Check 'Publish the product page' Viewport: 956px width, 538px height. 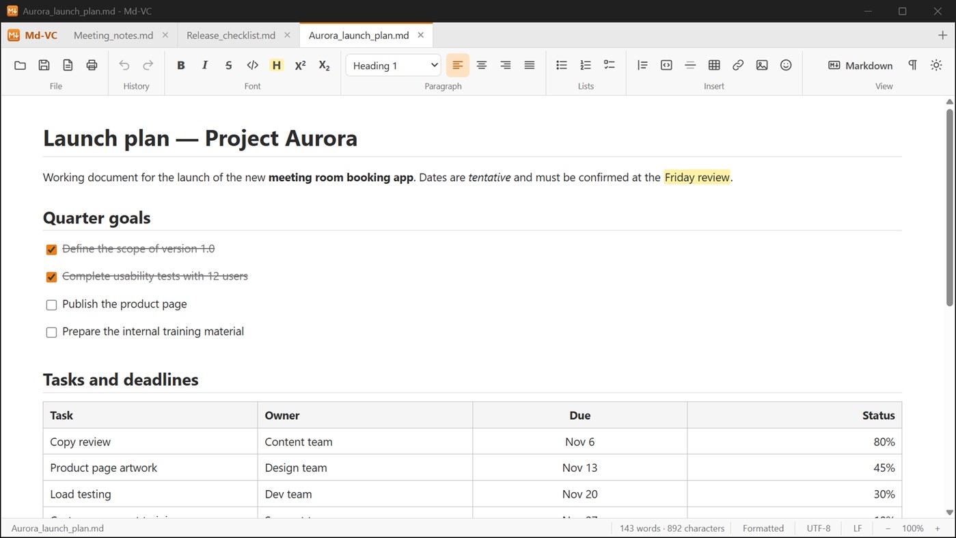pyautogui.click(x=51, y=305)
